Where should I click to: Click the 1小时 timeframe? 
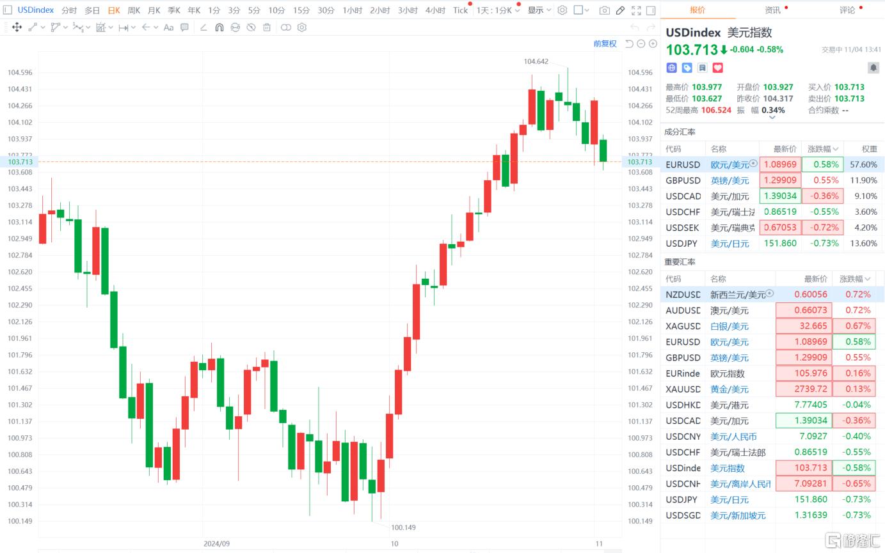(352, 10)
